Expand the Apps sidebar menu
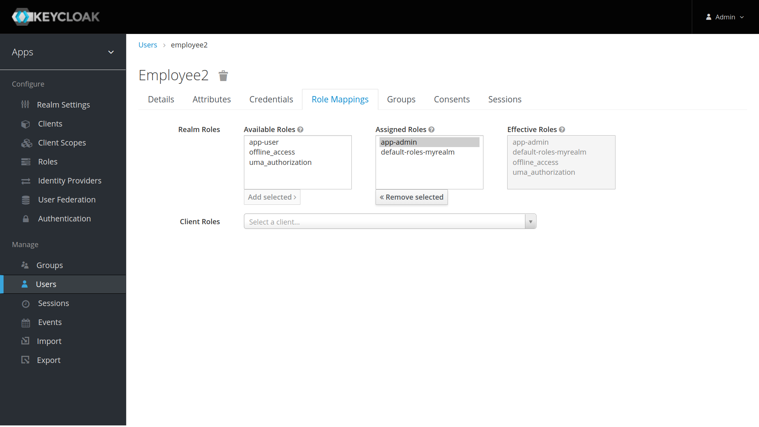759x427 pixels. (111, 52)
